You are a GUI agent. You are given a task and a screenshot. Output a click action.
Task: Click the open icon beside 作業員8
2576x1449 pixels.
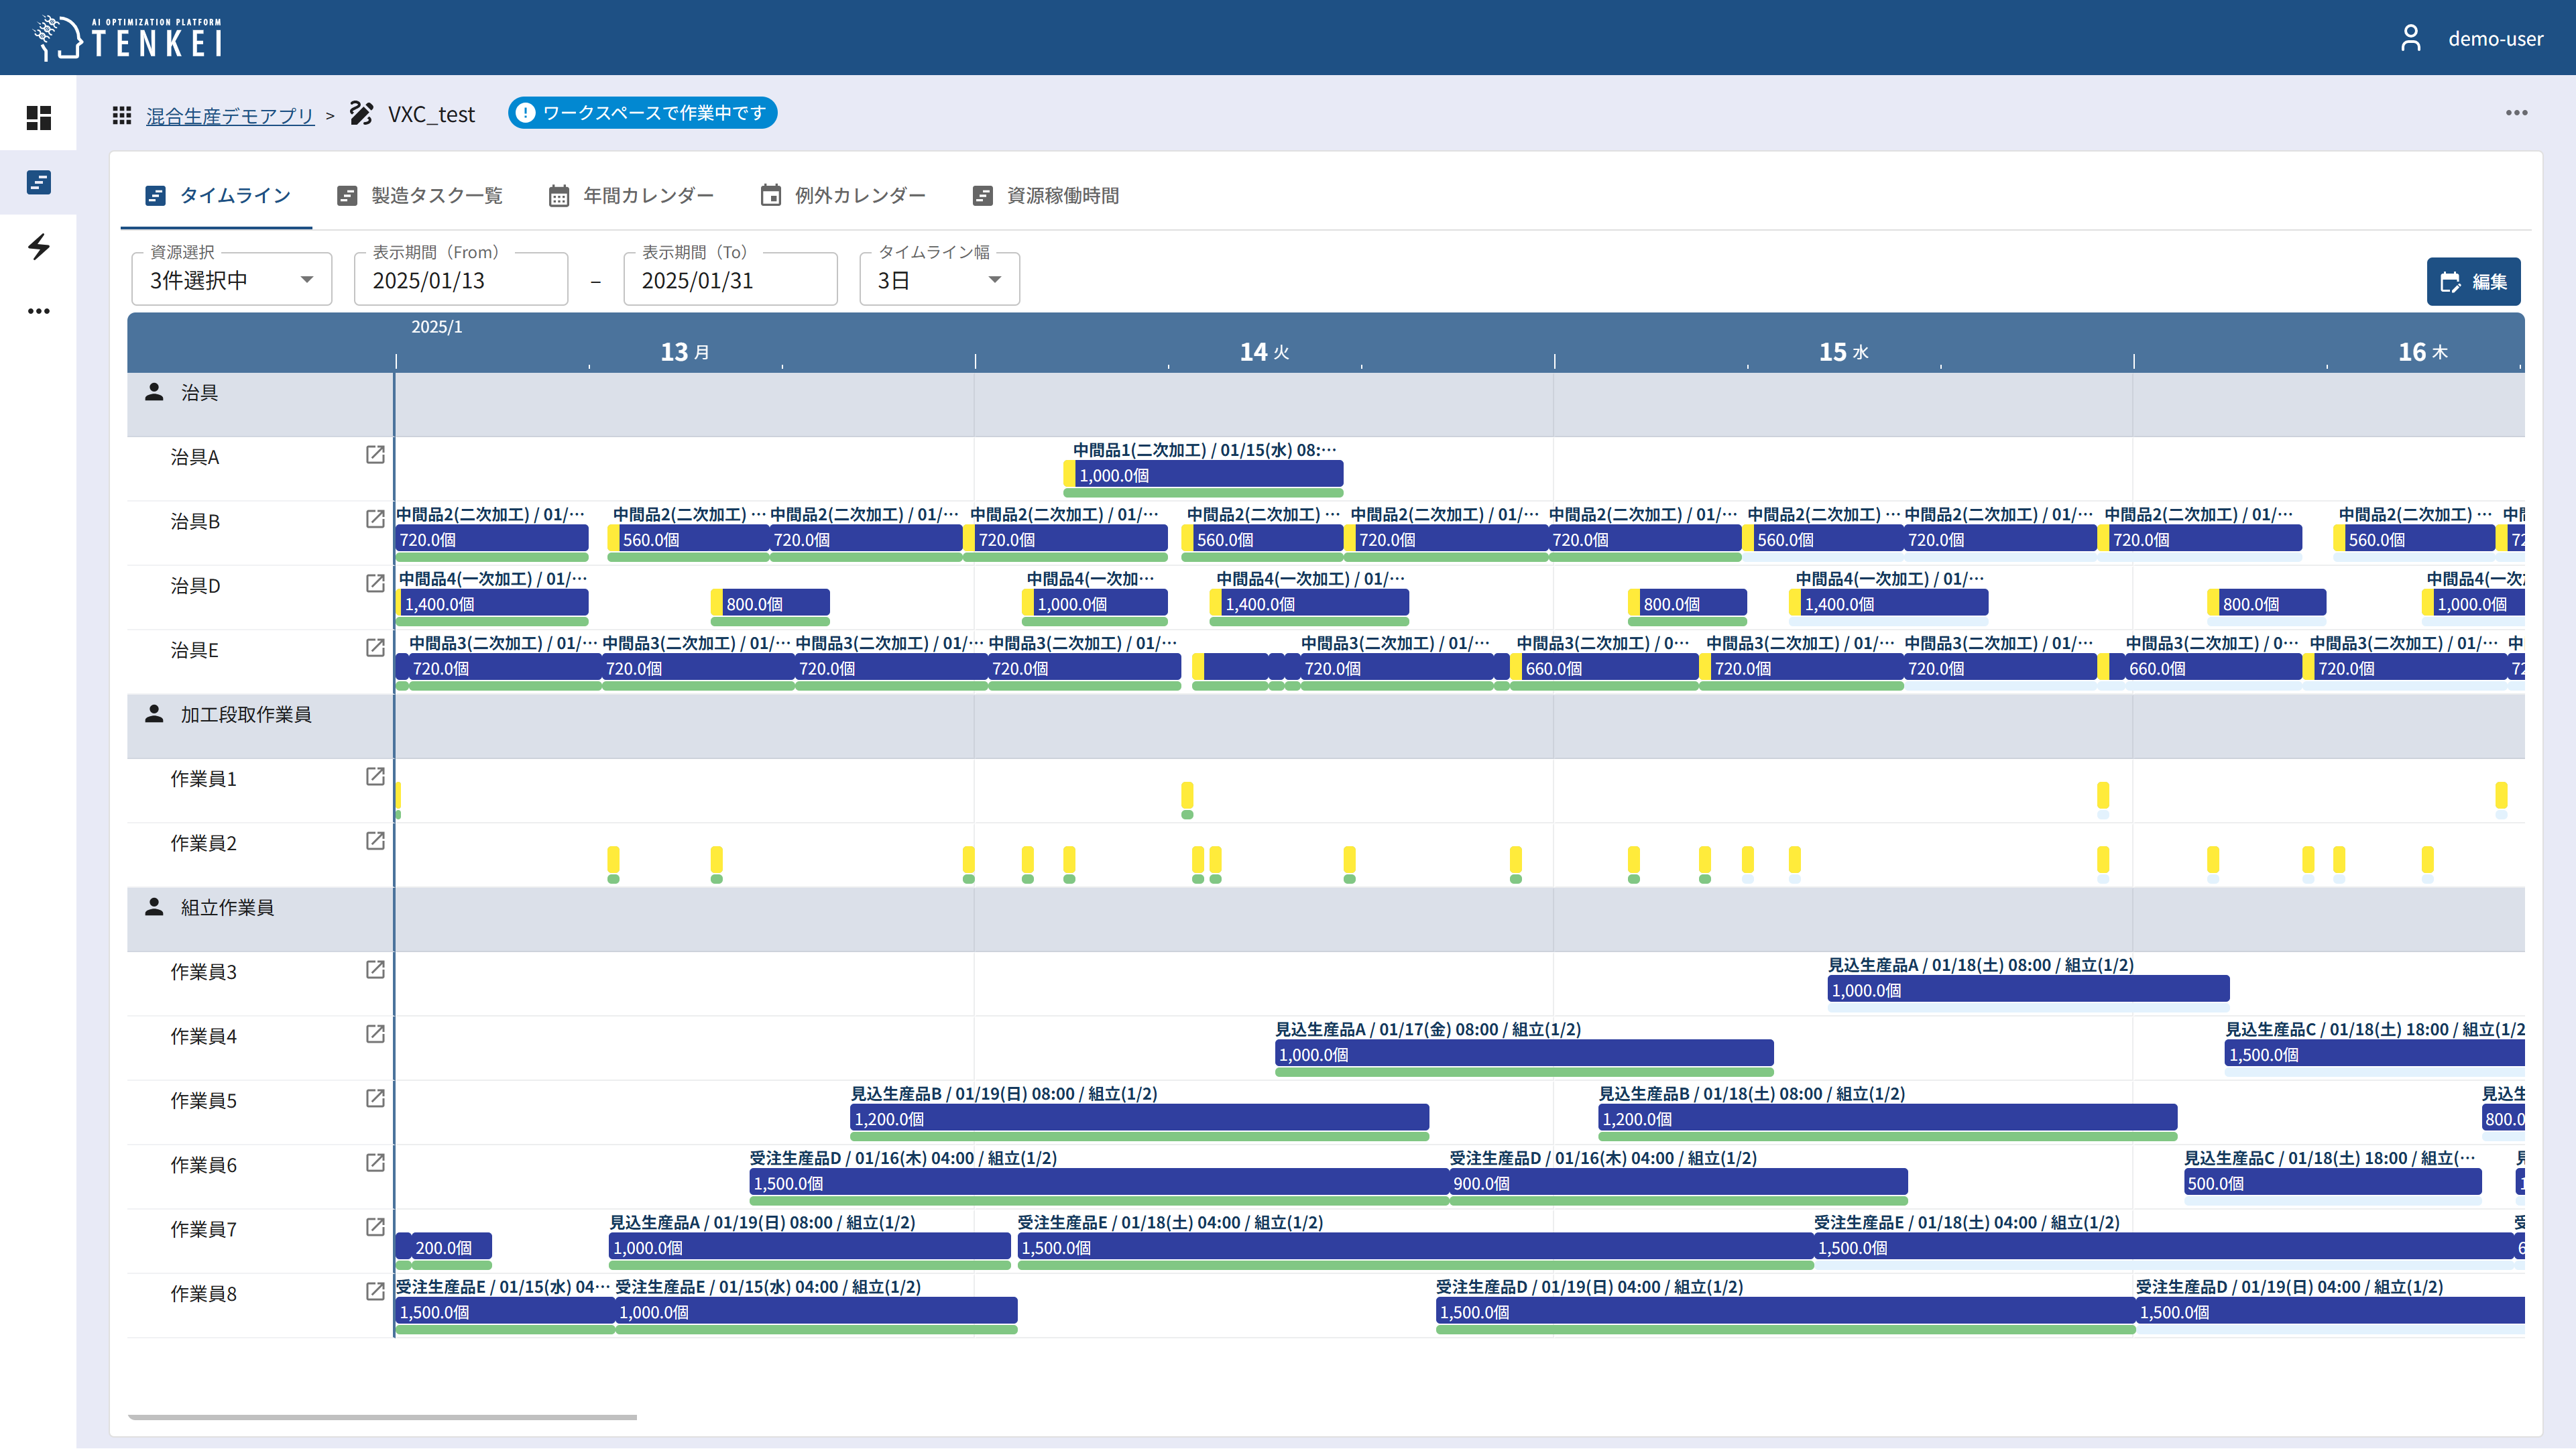375,1292
